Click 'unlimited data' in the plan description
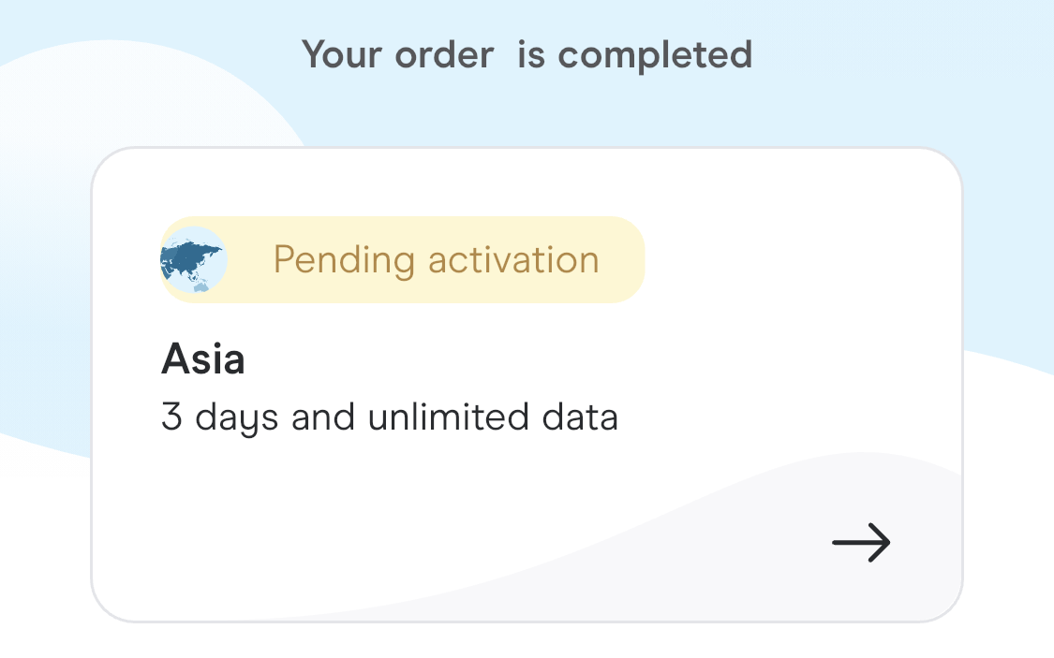Viewport: 1054px width, 658px height. coord(493,417)
